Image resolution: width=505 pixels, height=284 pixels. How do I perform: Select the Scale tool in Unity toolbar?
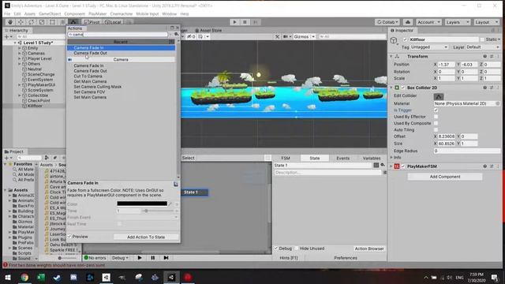pos(42,22)
